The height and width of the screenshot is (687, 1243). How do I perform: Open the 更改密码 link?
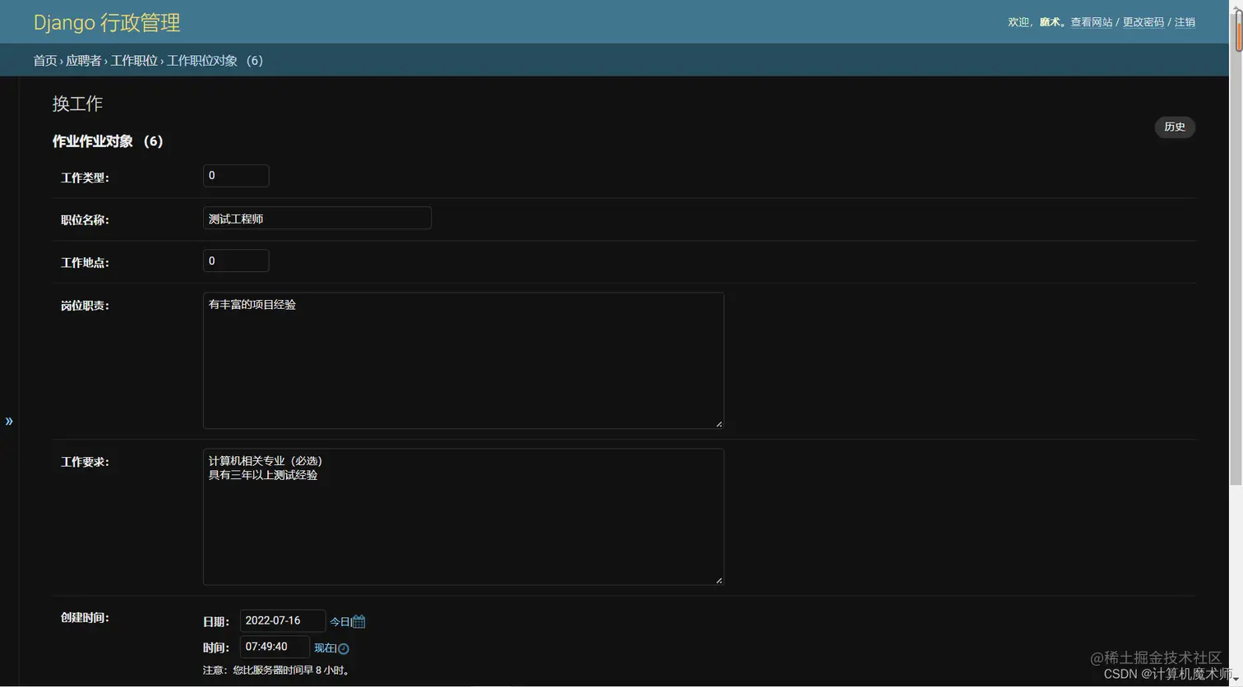click(x=1144, y=22)
